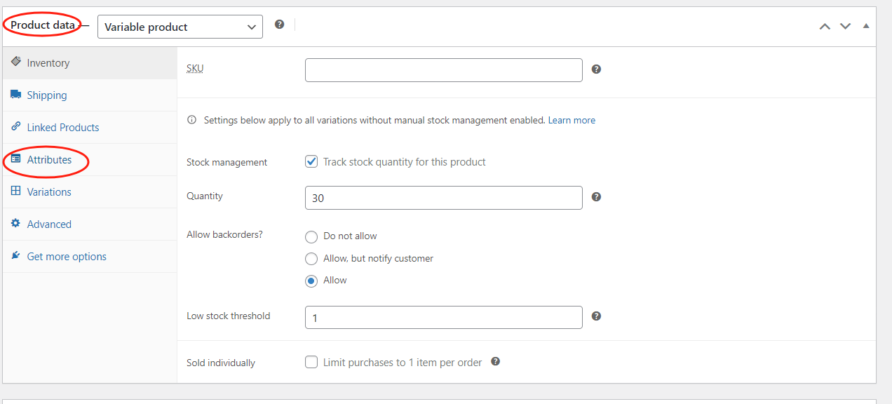Viewport: 892px width, 404px height.
Task: Open the Variable product type dropdown
Action: [x=180, y=27]
